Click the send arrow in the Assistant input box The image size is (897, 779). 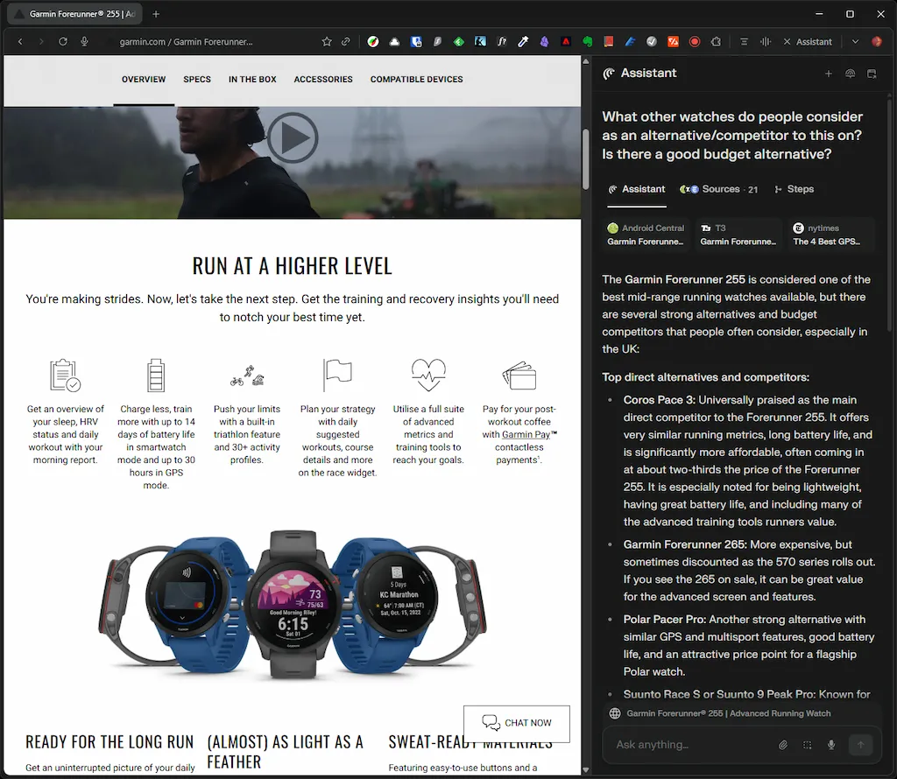pyautogui.click(x=860, y=745)
